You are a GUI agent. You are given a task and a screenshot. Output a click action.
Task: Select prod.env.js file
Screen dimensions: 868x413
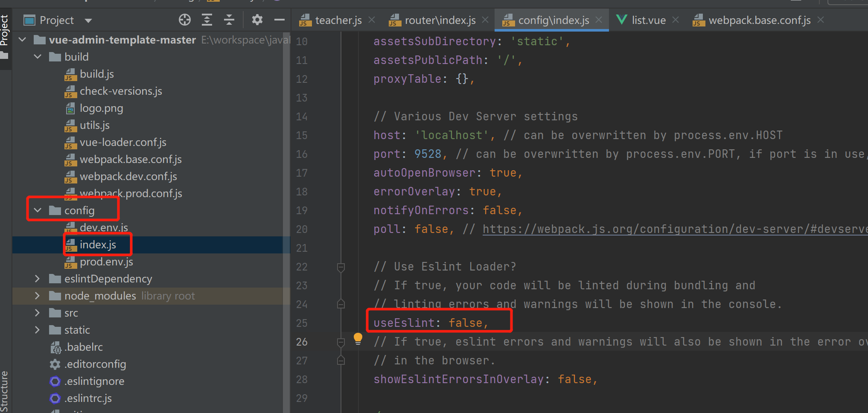click(x=106, y=262)
